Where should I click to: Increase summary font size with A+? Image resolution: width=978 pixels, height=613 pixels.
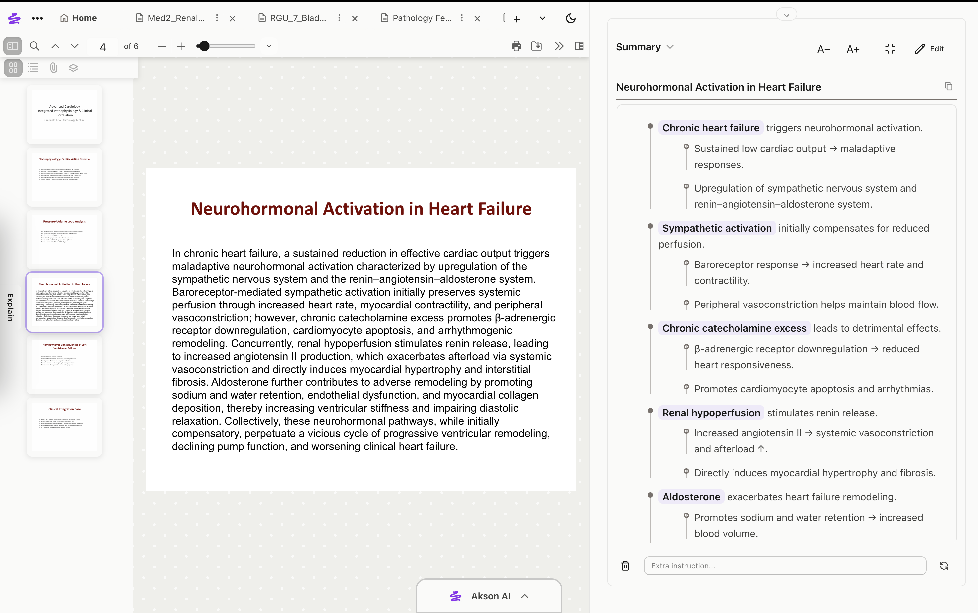tap(853, 49)
